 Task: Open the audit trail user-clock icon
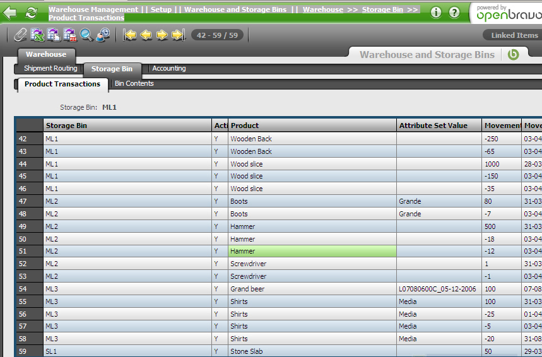103,35
